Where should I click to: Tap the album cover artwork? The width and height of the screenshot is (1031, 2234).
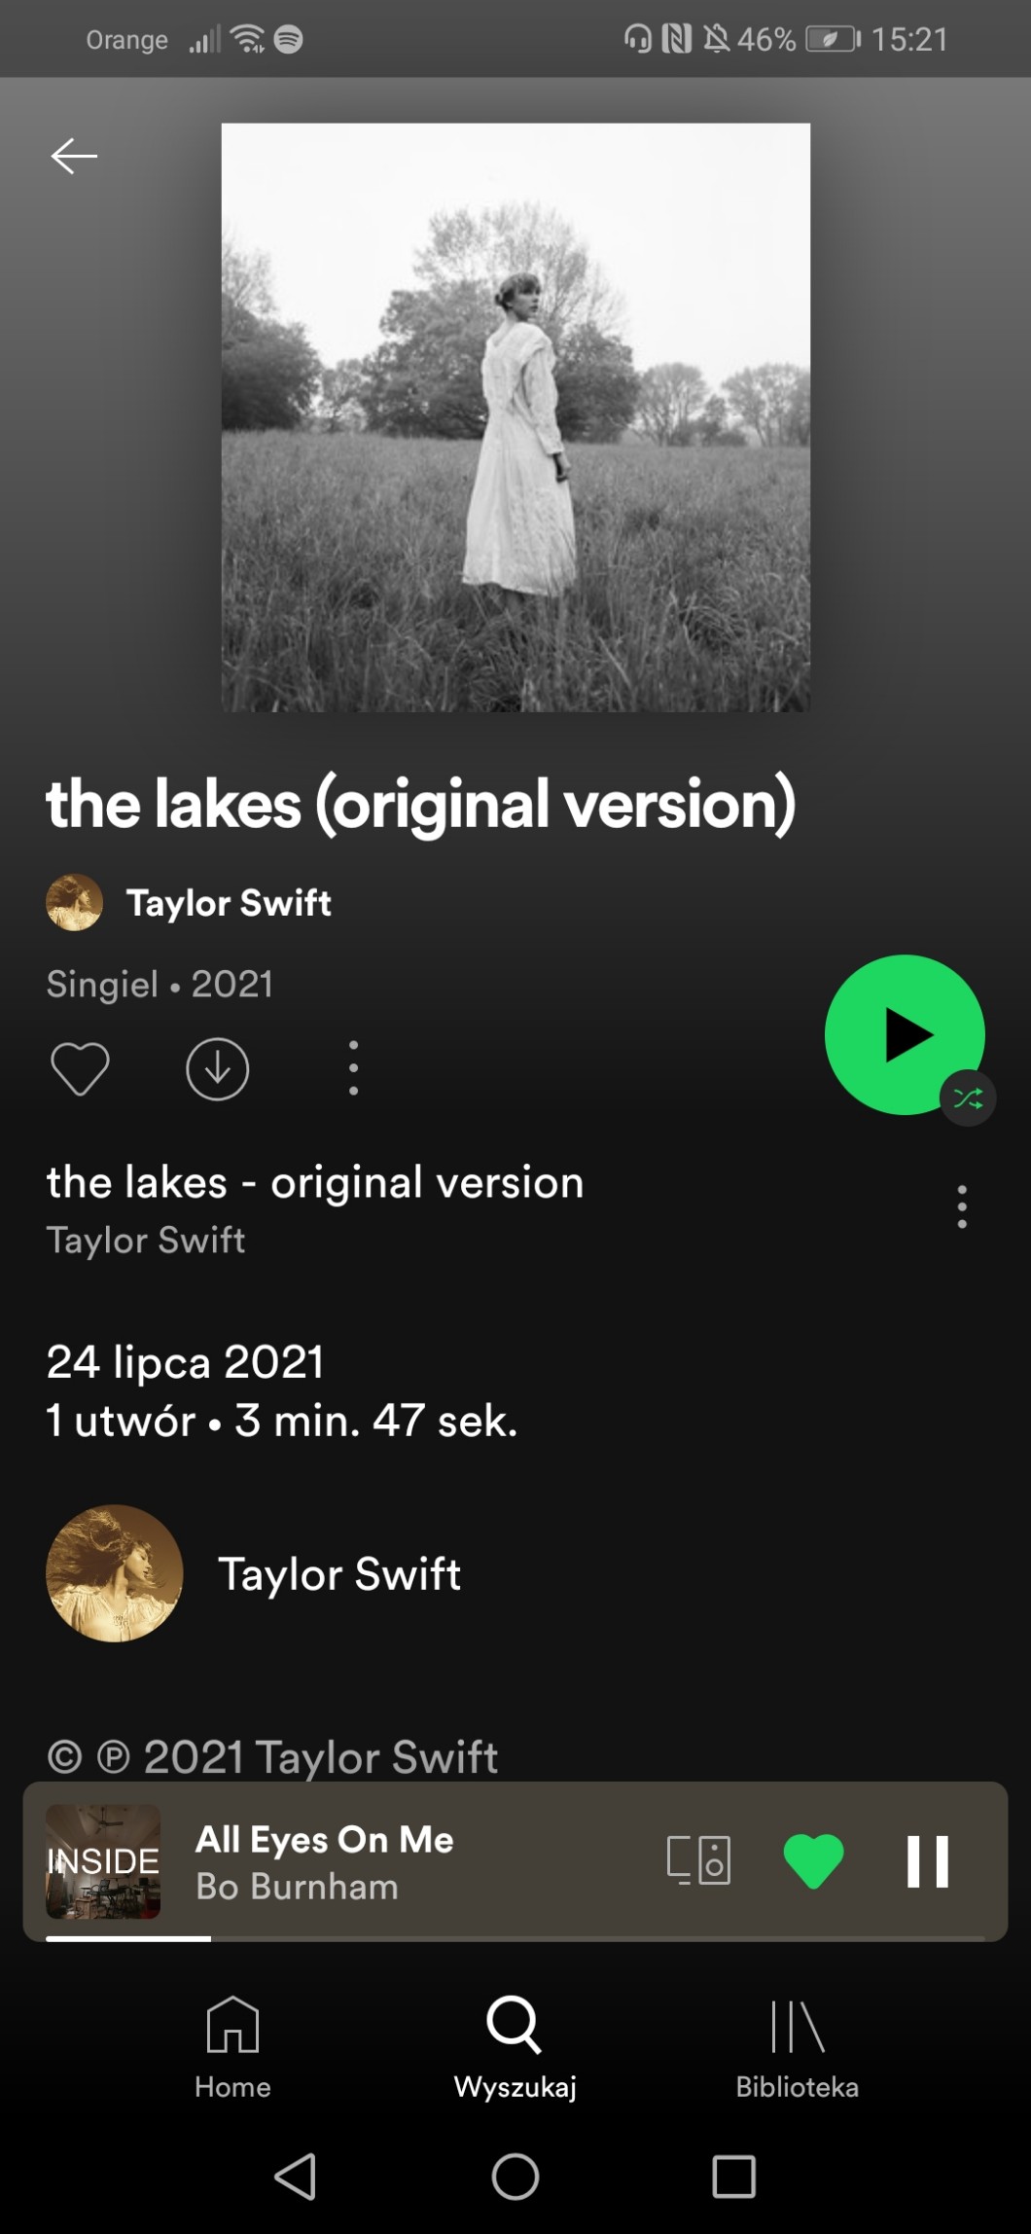point(515,417)
